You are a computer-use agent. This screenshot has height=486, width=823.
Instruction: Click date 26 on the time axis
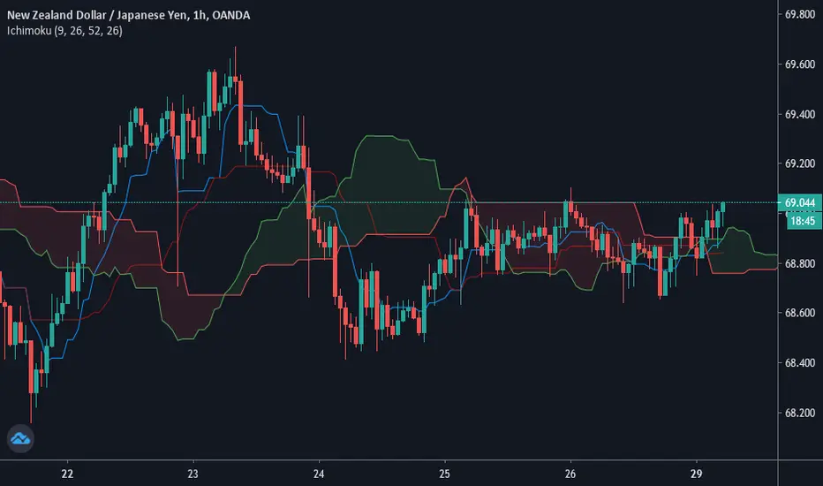pyautogui.click(x=570, y=474)
